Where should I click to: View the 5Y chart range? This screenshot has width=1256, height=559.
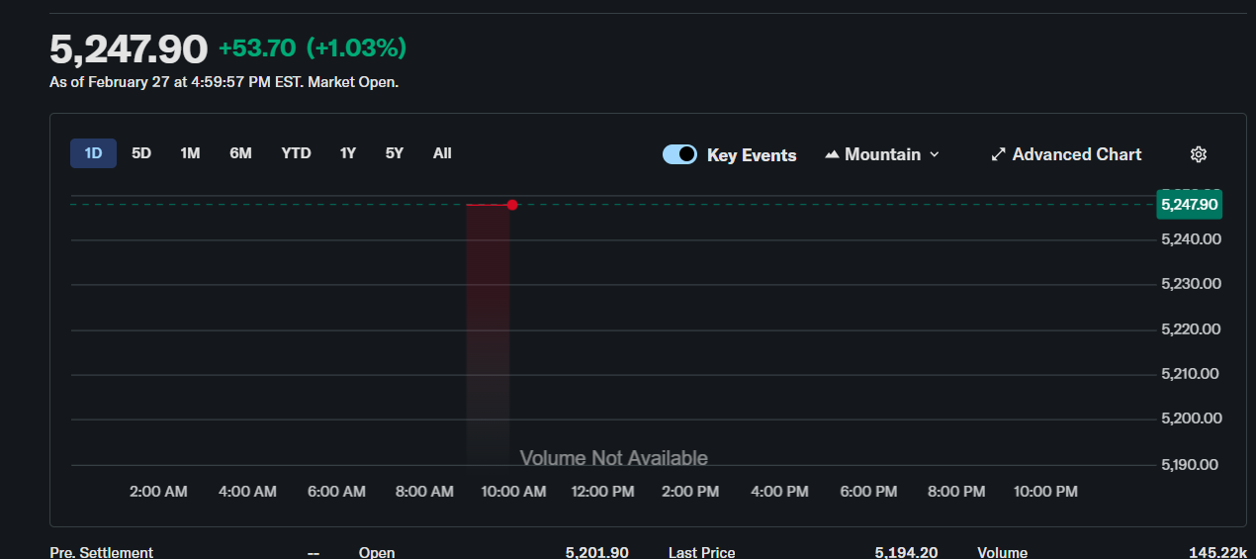coord(395,153)
